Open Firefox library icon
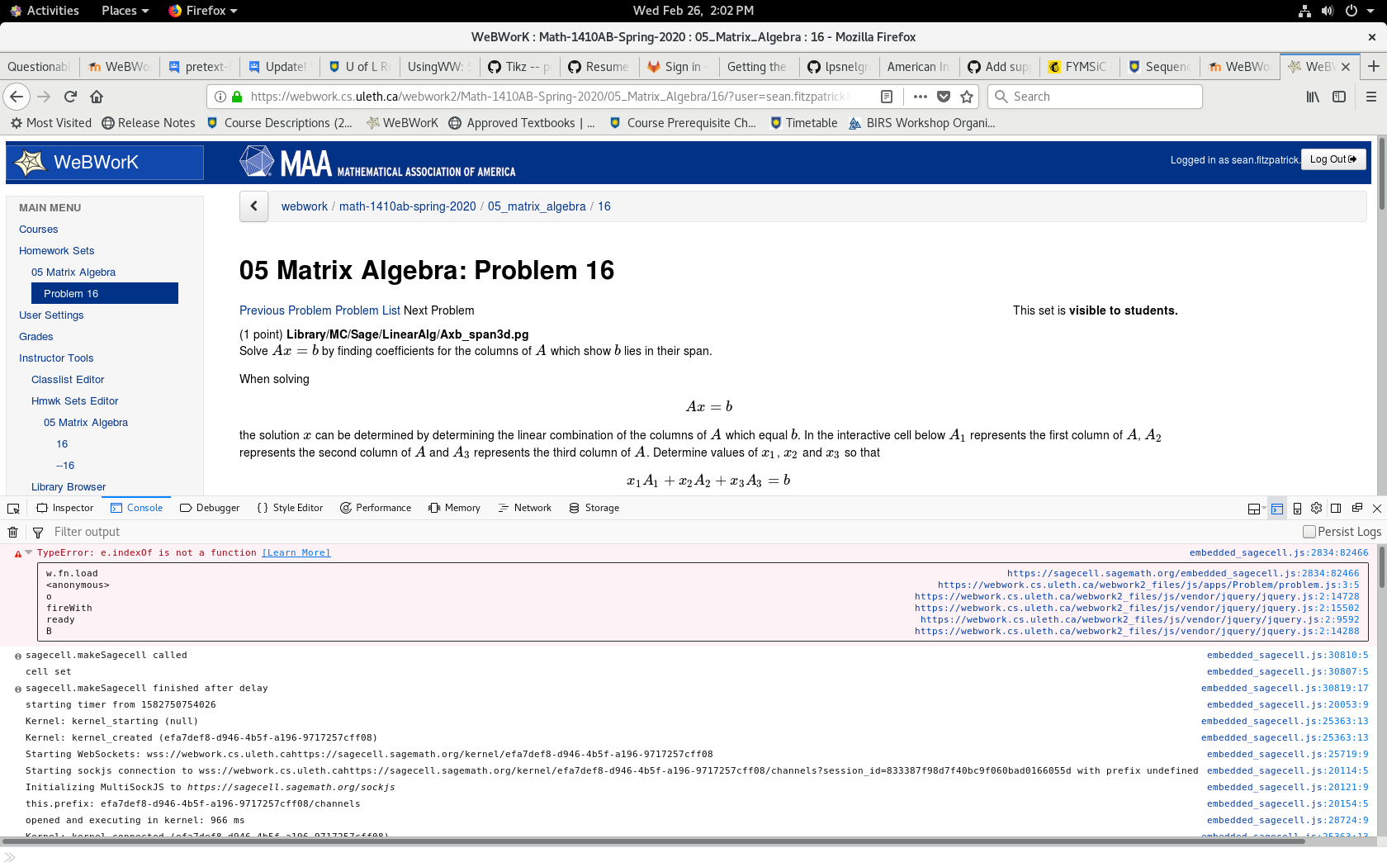Screen dimensions: 1387x867 (1313, 97)
